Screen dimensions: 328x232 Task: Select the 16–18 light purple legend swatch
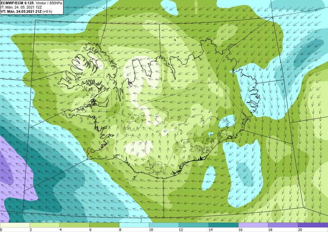pos(253,225)
